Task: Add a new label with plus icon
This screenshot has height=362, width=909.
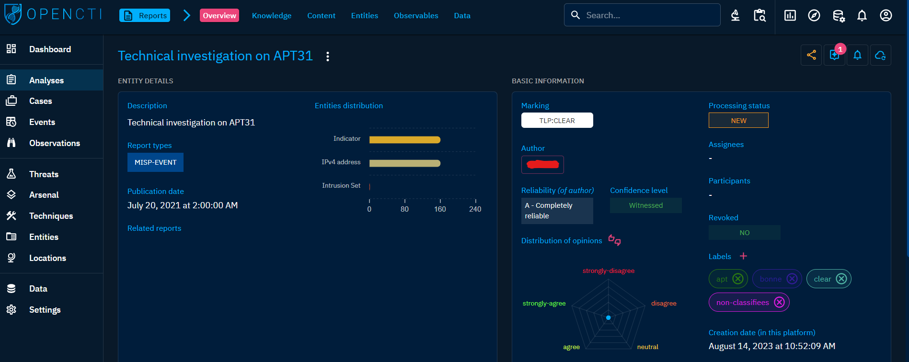Action: tap(743, 256)
